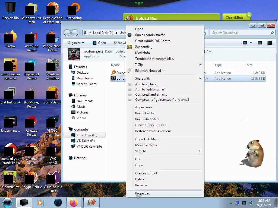Select Downloads under Favorites
The height and width of the screenshot is (208, 278).
tap(85, 78)
